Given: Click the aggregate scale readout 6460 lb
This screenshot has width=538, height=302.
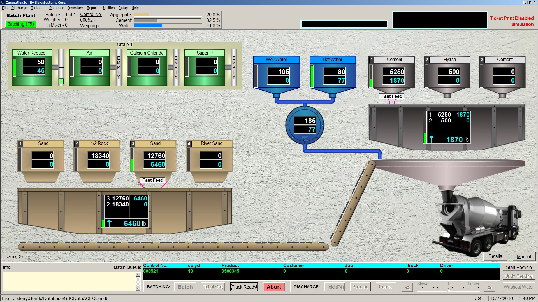Looking at the screenshot, I should click(x=126, y=223).
